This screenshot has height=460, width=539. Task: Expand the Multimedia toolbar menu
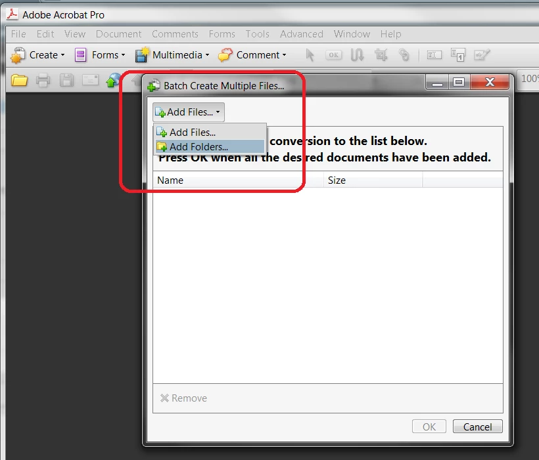tap(172, 55)
